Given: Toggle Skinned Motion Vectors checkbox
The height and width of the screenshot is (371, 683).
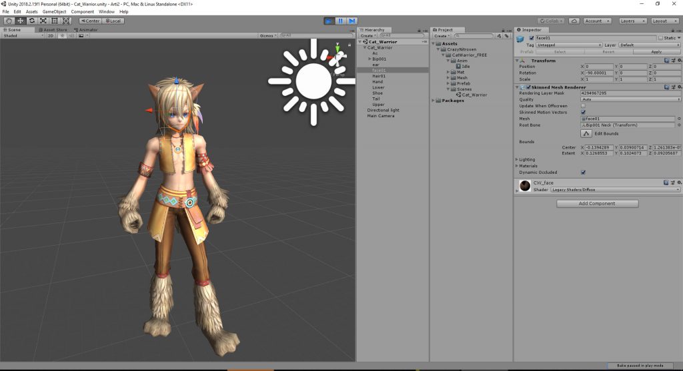Looking at the screenshot, I should pos(583,112).
